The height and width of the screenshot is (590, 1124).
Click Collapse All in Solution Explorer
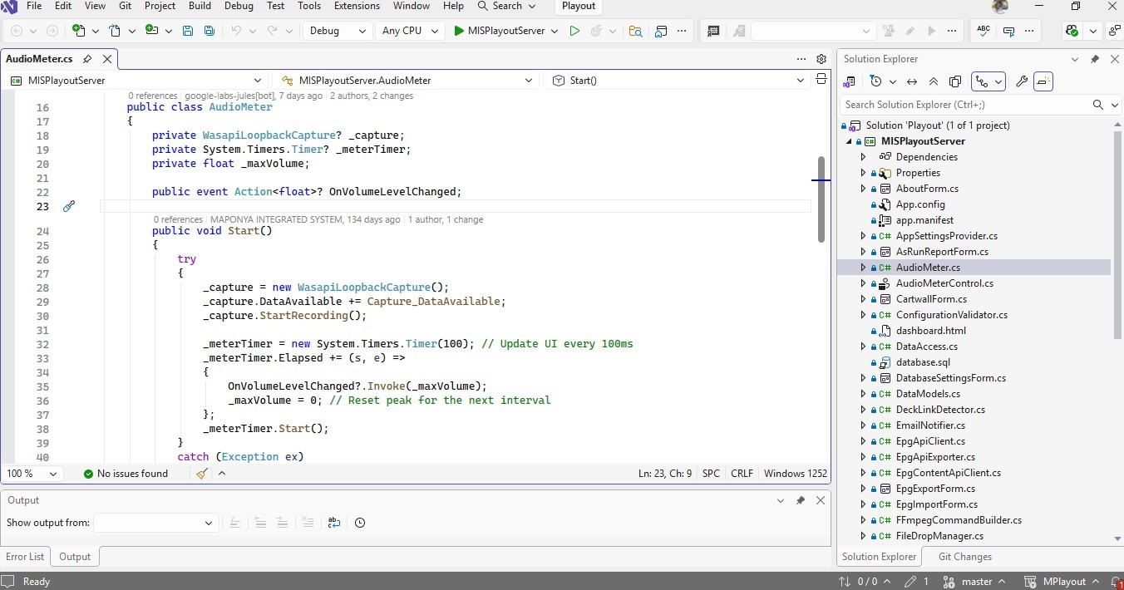934,81
